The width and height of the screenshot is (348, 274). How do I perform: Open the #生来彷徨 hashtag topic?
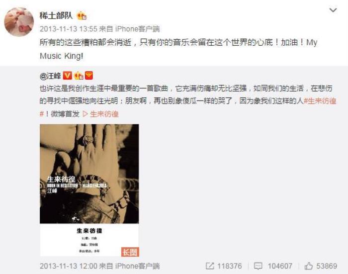320,101
